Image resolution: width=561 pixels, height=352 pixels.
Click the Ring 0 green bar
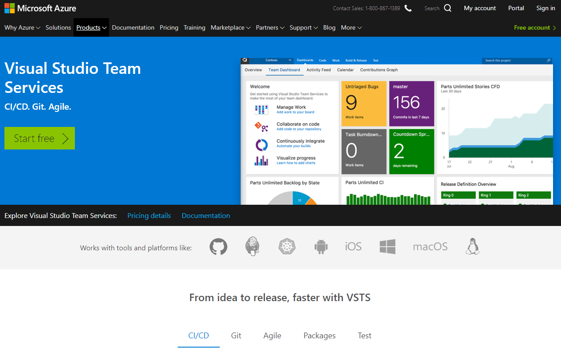click(x=458, y=195)
